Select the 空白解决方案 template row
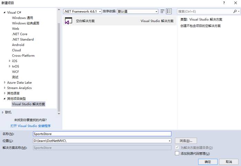Screen dimensions: 241x166 (x=119, y=21)
